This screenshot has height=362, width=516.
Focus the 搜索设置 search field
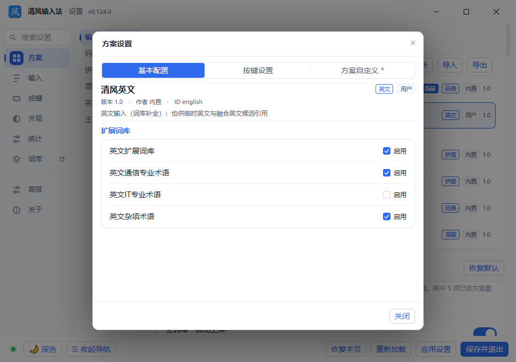pos(37,37)
